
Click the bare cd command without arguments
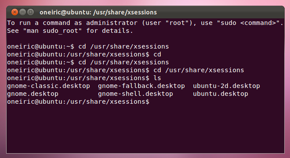point(157,55)
